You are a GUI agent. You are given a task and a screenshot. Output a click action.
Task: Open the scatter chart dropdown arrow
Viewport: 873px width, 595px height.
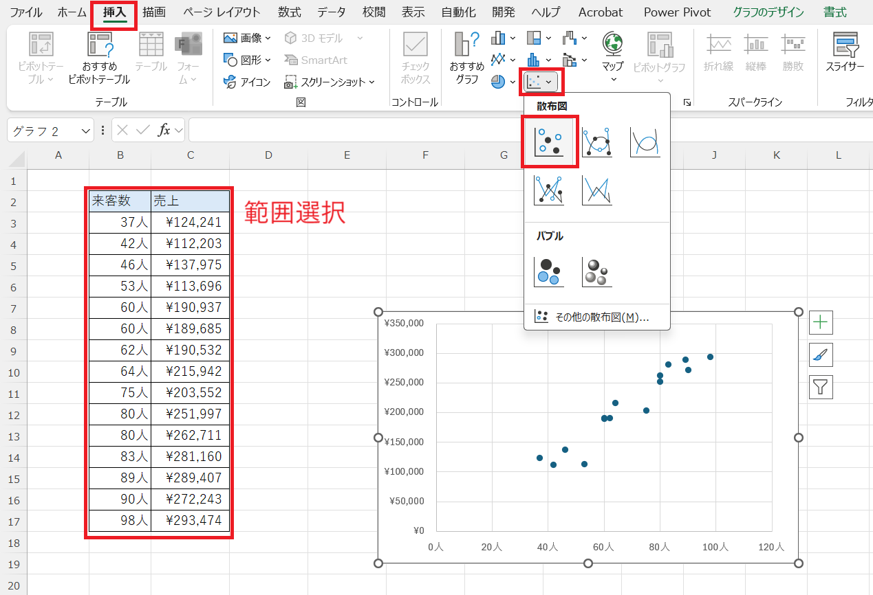[x=549, y=80]
